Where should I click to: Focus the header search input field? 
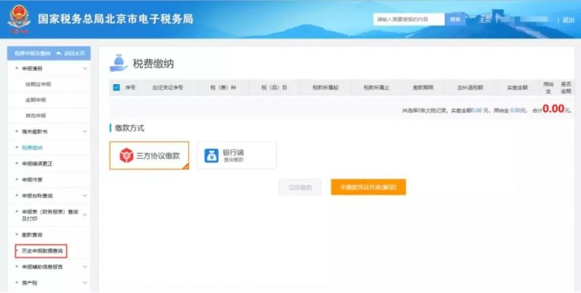pos(409,20)
